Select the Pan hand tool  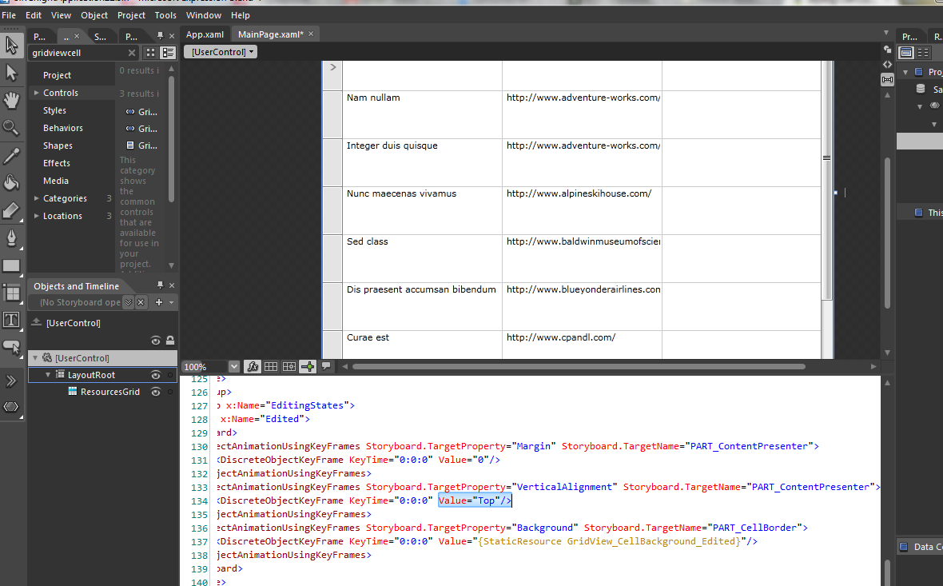11,100
